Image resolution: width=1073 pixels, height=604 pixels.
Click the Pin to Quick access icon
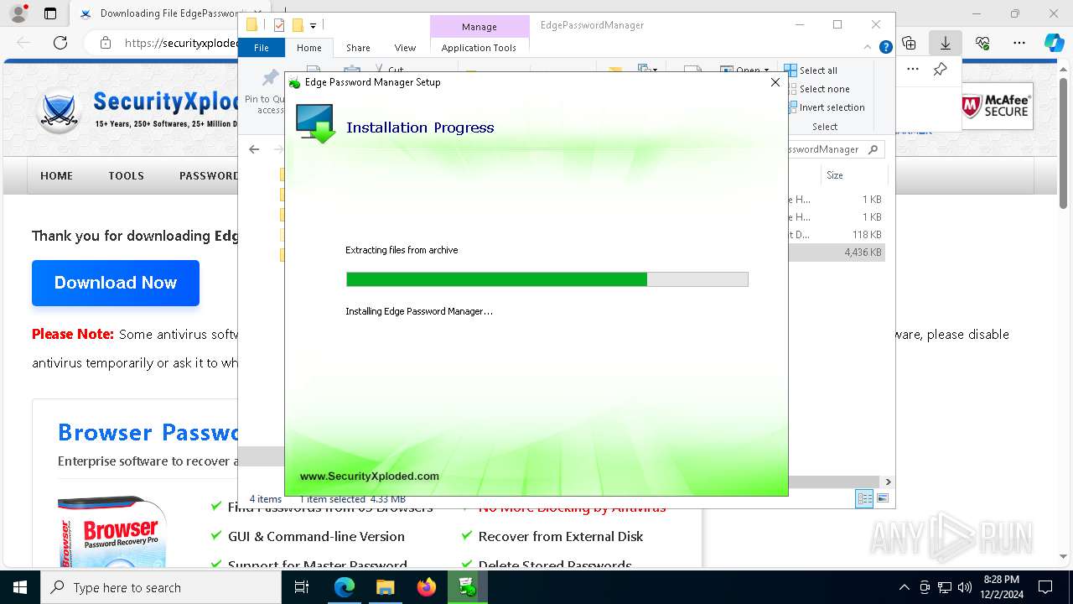[x=269, y=78]
